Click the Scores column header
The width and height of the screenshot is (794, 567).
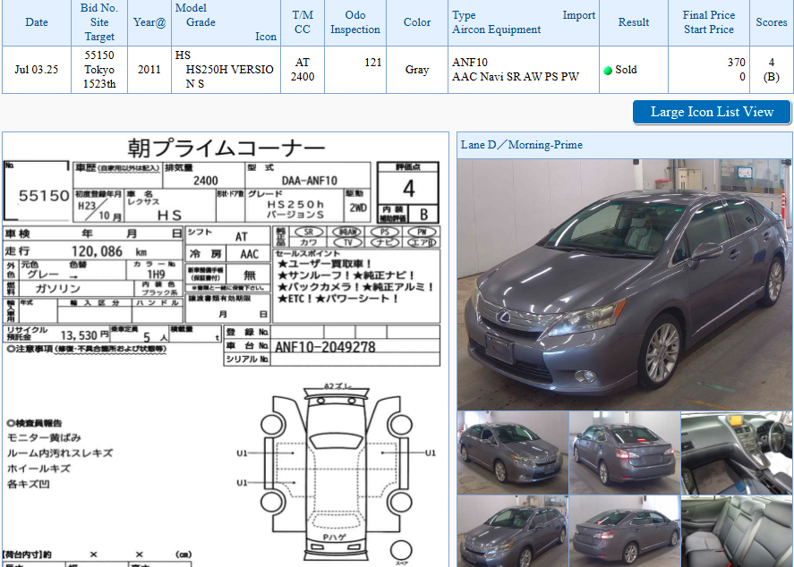click(x=772, y=22)
